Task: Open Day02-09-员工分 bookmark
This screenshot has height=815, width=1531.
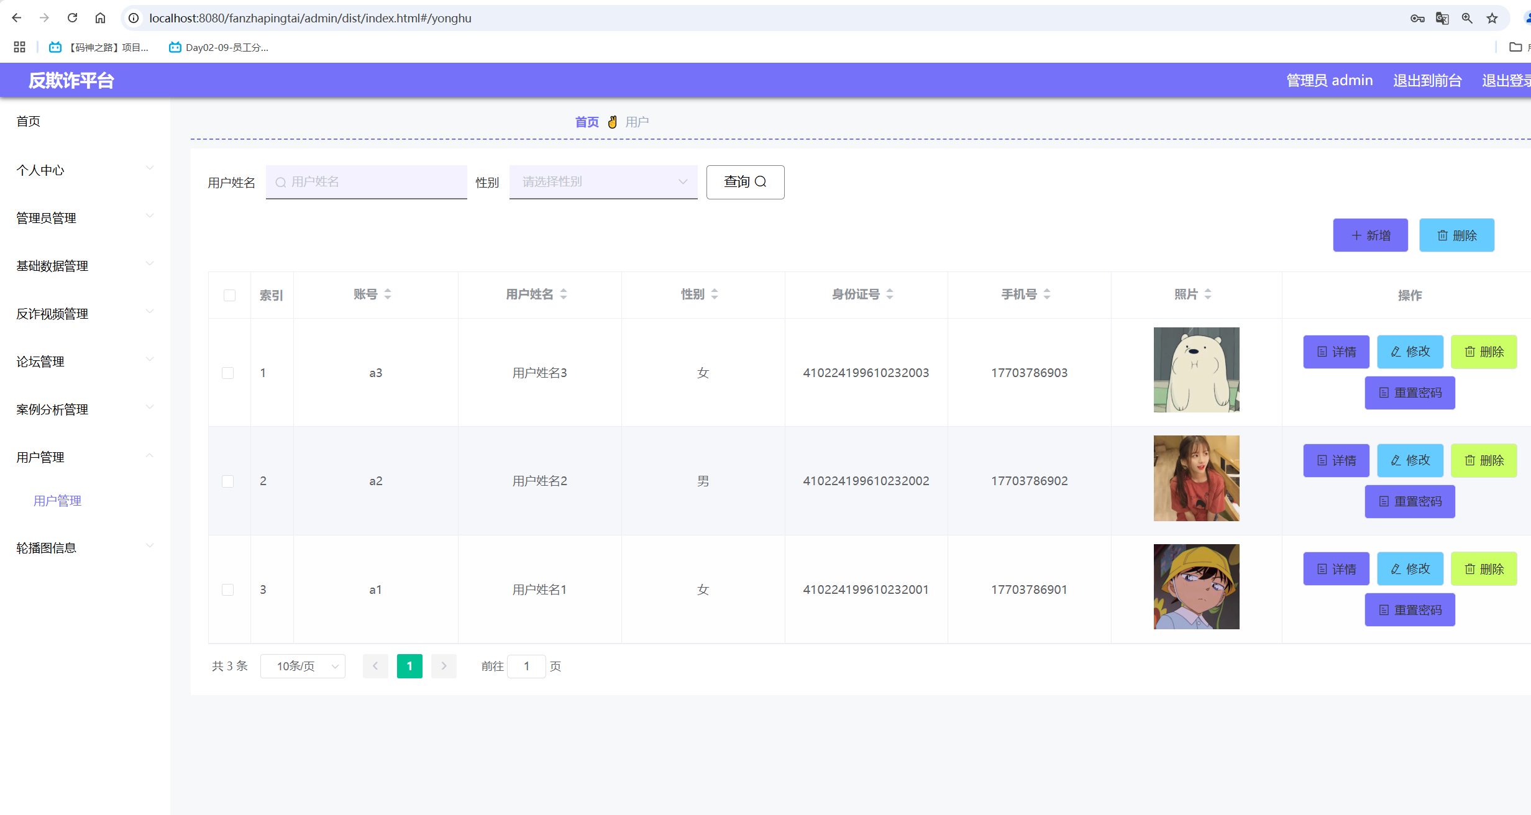Action: pos(219,47)
